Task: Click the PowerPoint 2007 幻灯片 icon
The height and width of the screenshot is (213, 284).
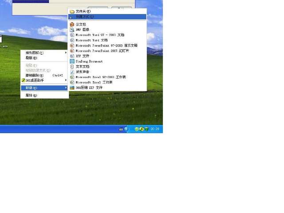Action: pos(72,51)
